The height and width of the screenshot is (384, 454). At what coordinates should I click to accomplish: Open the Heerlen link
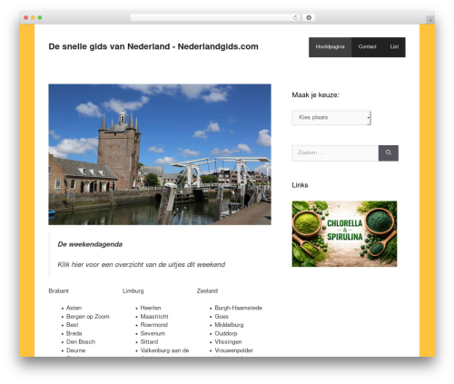tap(151, 308)
